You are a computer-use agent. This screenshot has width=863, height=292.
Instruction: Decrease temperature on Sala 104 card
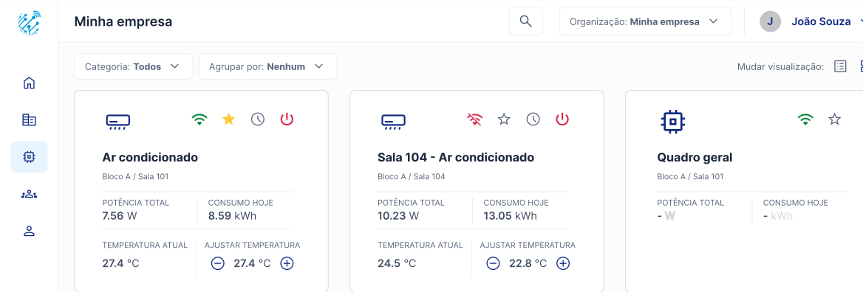[493, 263]
